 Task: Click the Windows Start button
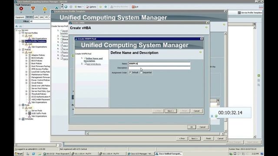coord(19,154)
